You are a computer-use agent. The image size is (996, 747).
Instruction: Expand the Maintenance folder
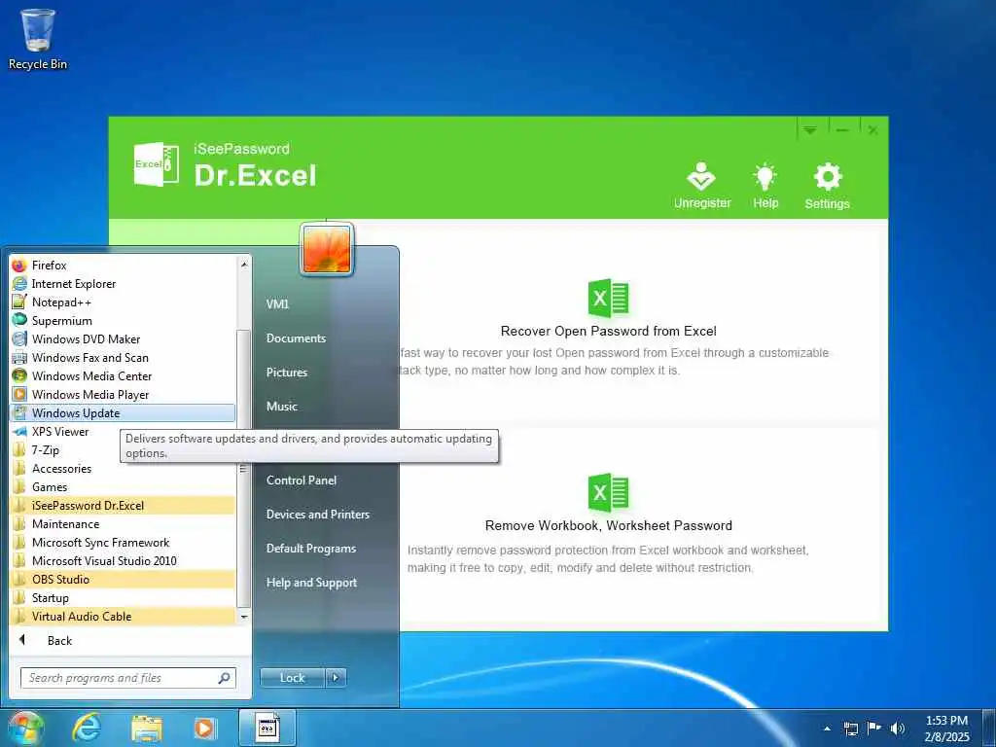pos(123,523)
